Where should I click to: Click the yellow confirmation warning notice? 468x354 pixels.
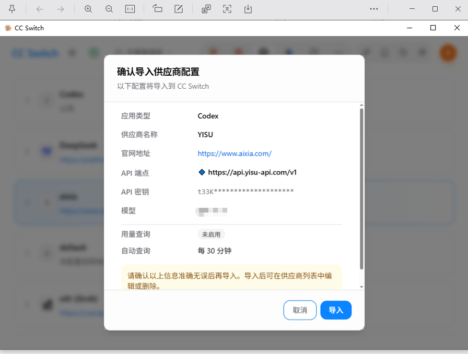[231, 277]
